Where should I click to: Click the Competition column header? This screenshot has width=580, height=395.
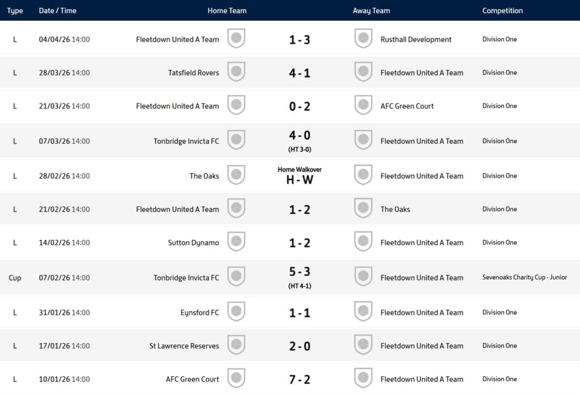pos(502,11)
